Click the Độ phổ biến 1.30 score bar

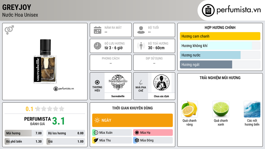pyautogui.click(x=24, y=141)
